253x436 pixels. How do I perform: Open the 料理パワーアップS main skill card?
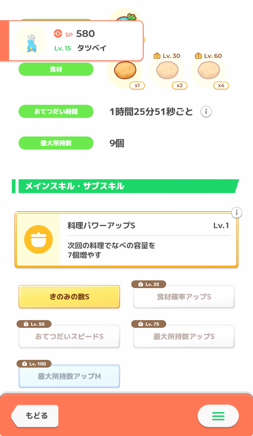[148, 240]
